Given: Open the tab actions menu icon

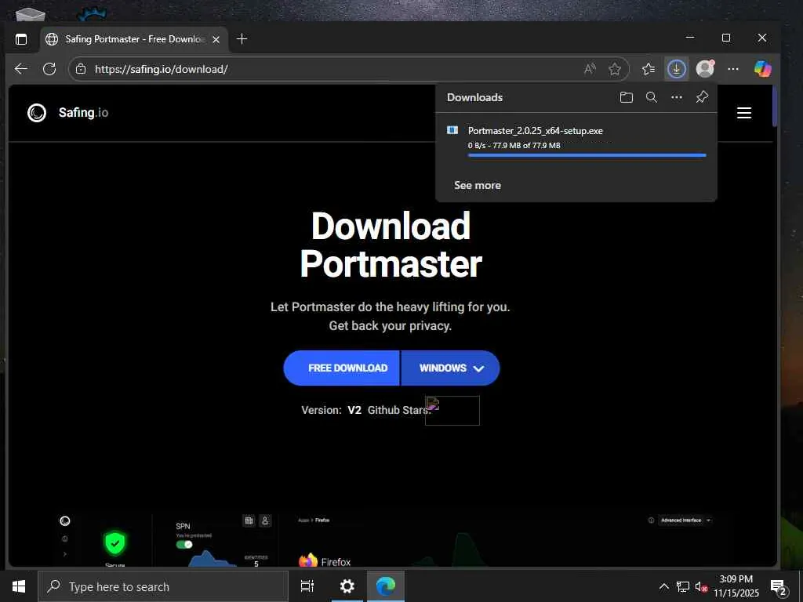Looking at the screenshot, I should coord(21,39).
